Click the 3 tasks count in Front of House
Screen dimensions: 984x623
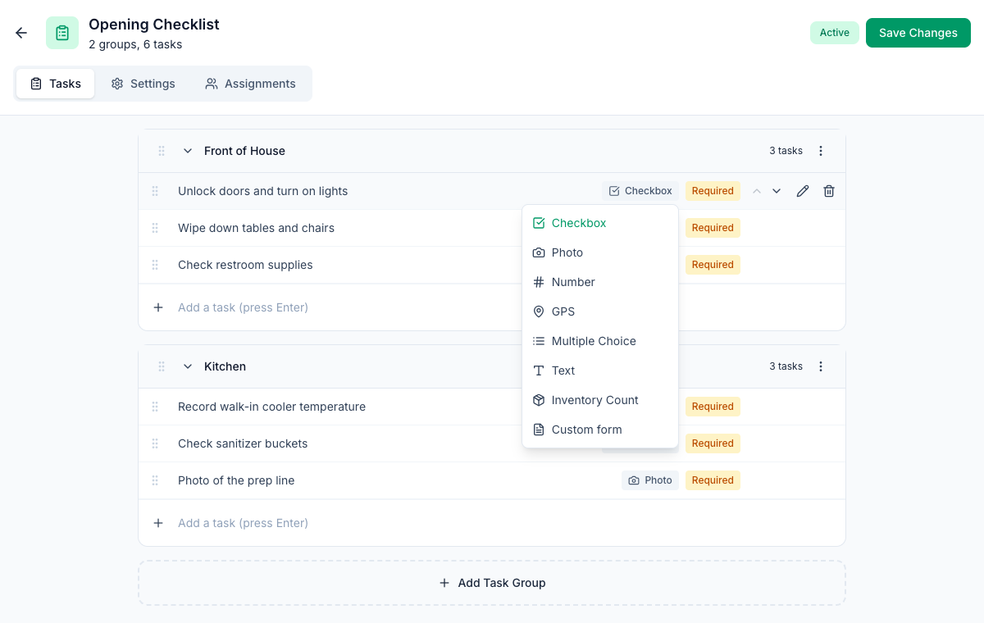(x=786, y=151)
